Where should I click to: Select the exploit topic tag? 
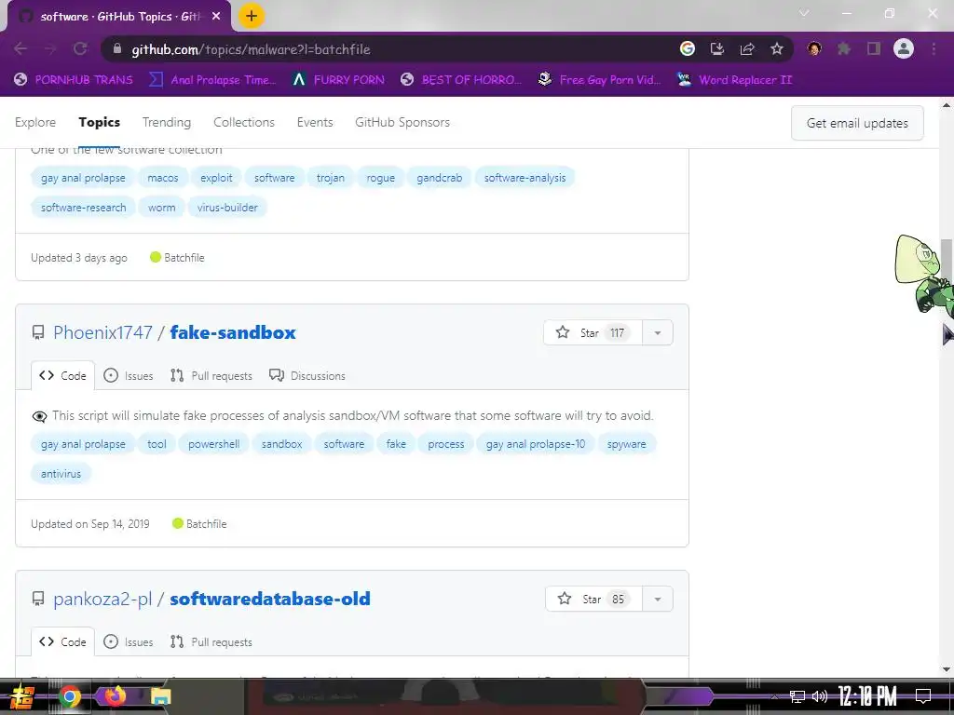pos(216,178)
